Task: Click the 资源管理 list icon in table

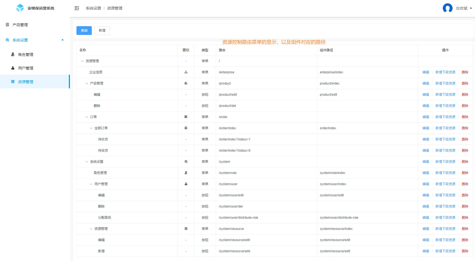Action: coord(186,229)
